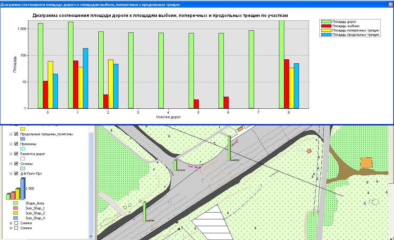Expand the upper Снимки group

tap(11, 223)
